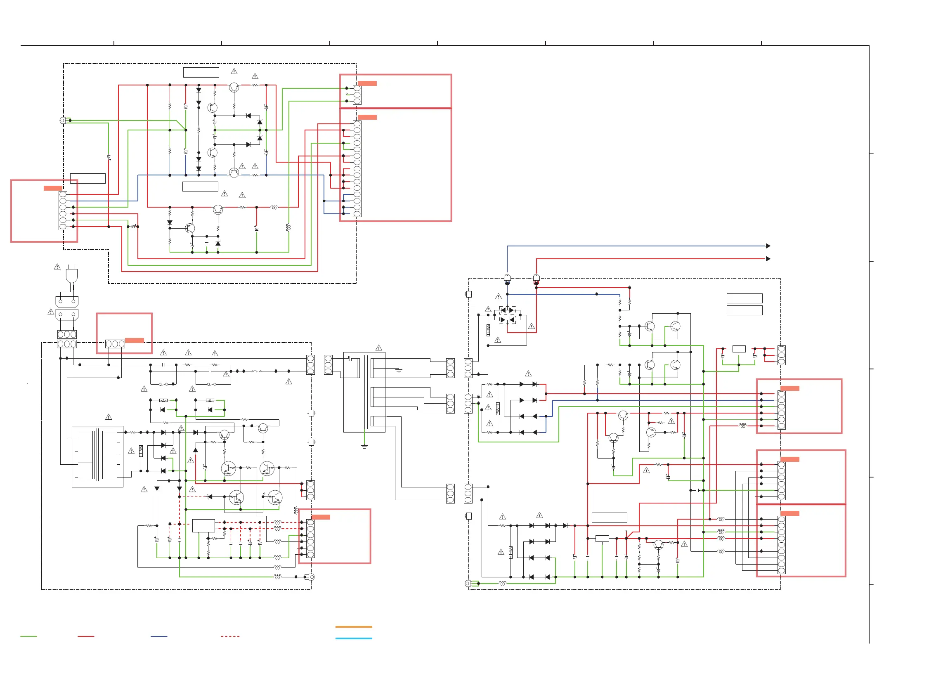
Task: Click the thick cyan line in the legend
Action: 354,638
